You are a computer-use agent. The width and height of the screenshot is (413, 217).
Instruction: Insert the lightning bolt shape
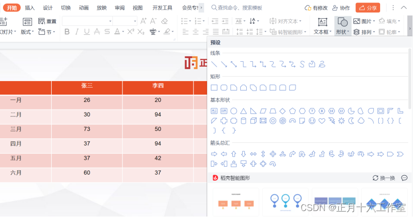(331, 121)
